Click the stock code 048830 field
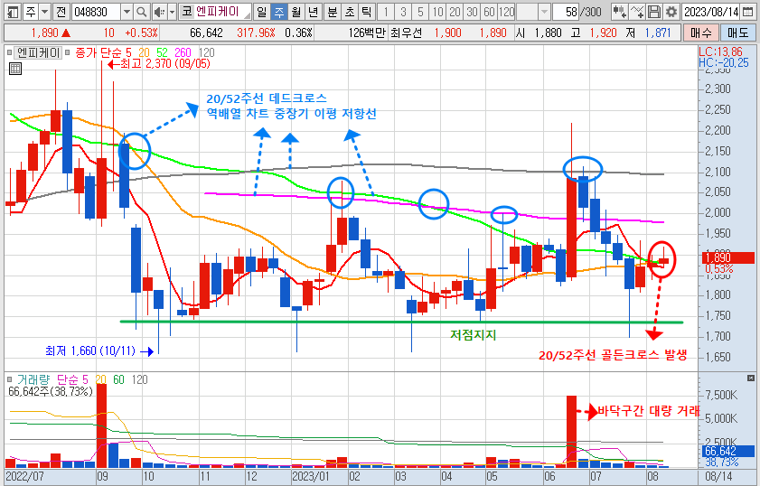Viewport: 760px width, 486px height. point(96,12)
